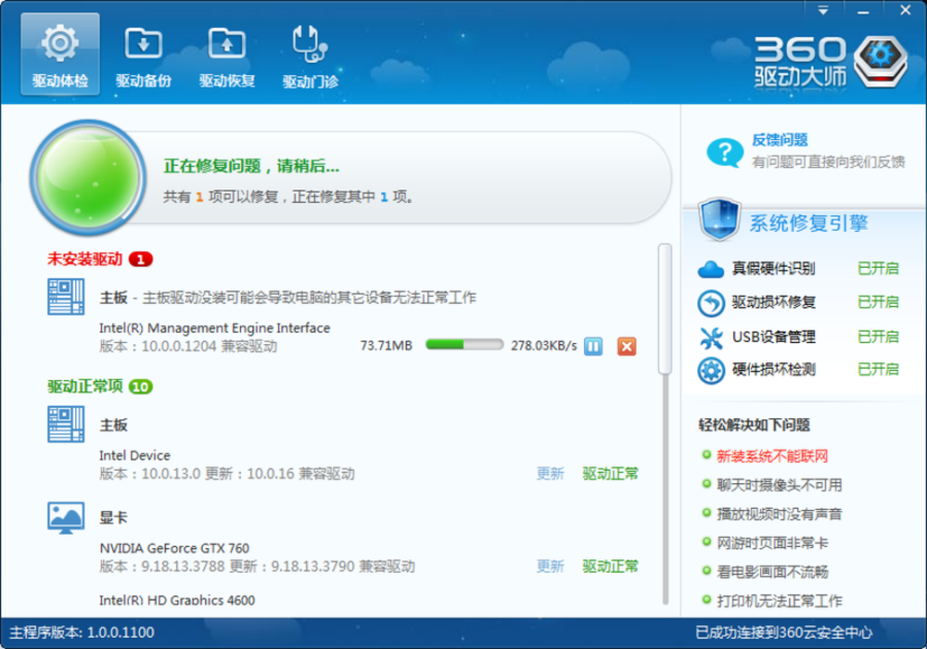
Task: Open the 看电影画面不流畅 troubleshooting link
Action: point(772,572)
